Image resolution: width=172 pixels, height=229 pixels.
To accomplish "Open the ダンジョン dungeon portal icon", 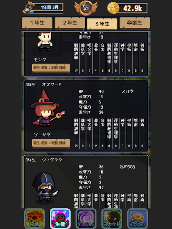I will (x=86, y=219).
